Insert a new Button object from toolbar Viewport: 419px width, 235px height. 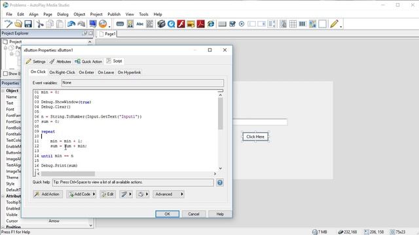tap(120, 24)
